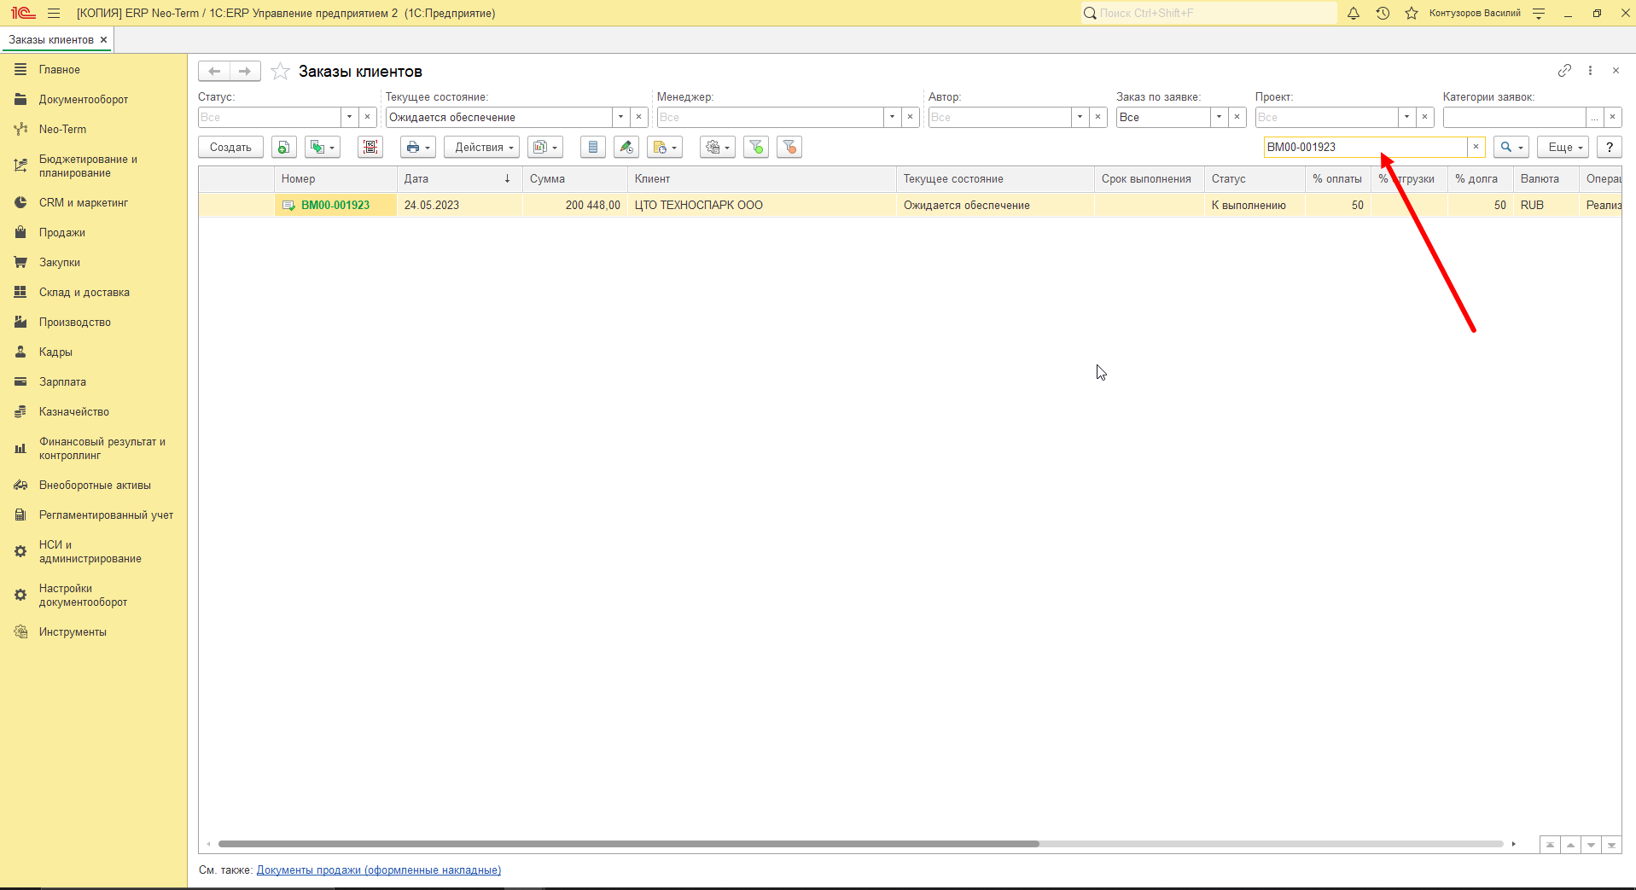Expand the Текущее состояние filter dropdown
Screen dimensions: 1636x890
[x=620, y=117]
